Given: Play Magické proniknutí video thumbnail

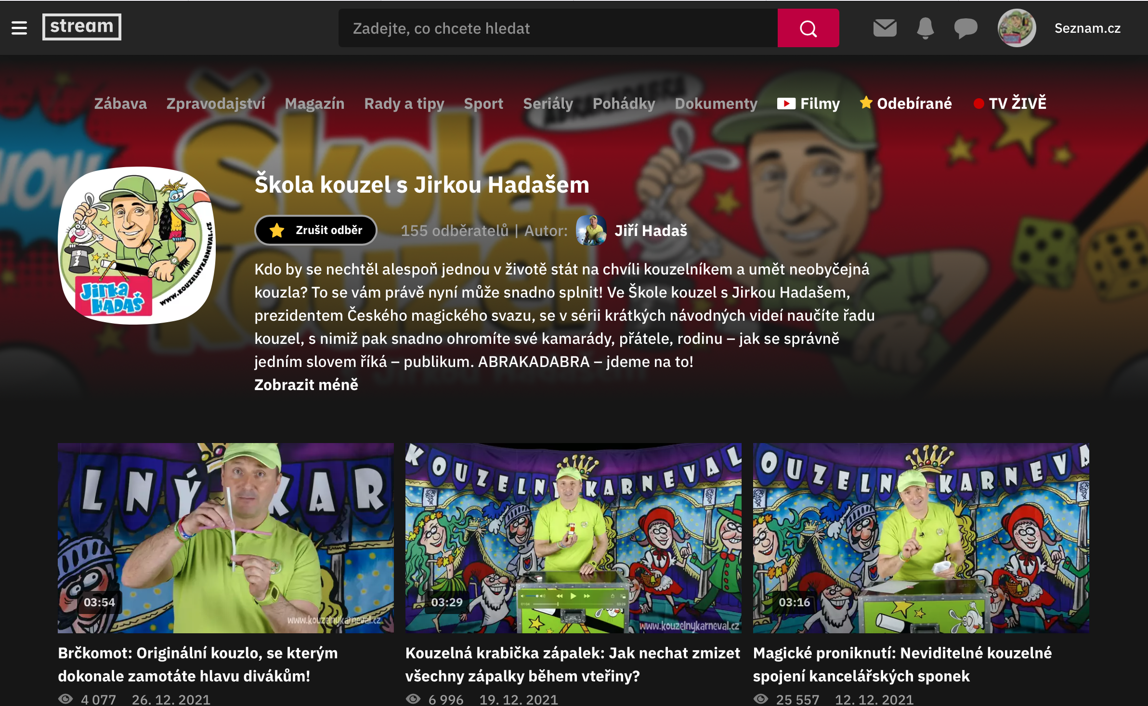Looking at the screenshot, I should (x=921, y=538).
